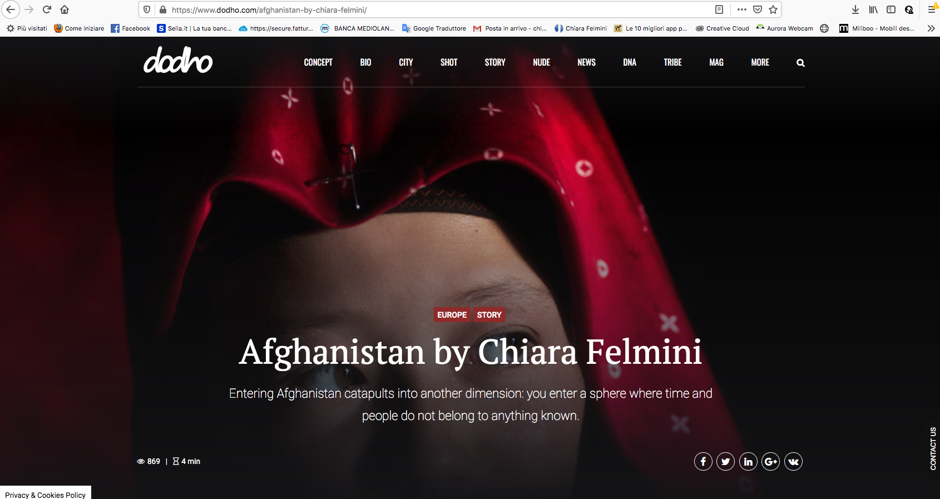Click the EUROPE category tag
Viewport: 940px width, 499px height.
pos(452,315)
